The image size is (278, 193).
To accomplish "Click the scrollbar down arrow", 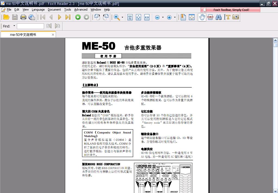I will [275, 191].
